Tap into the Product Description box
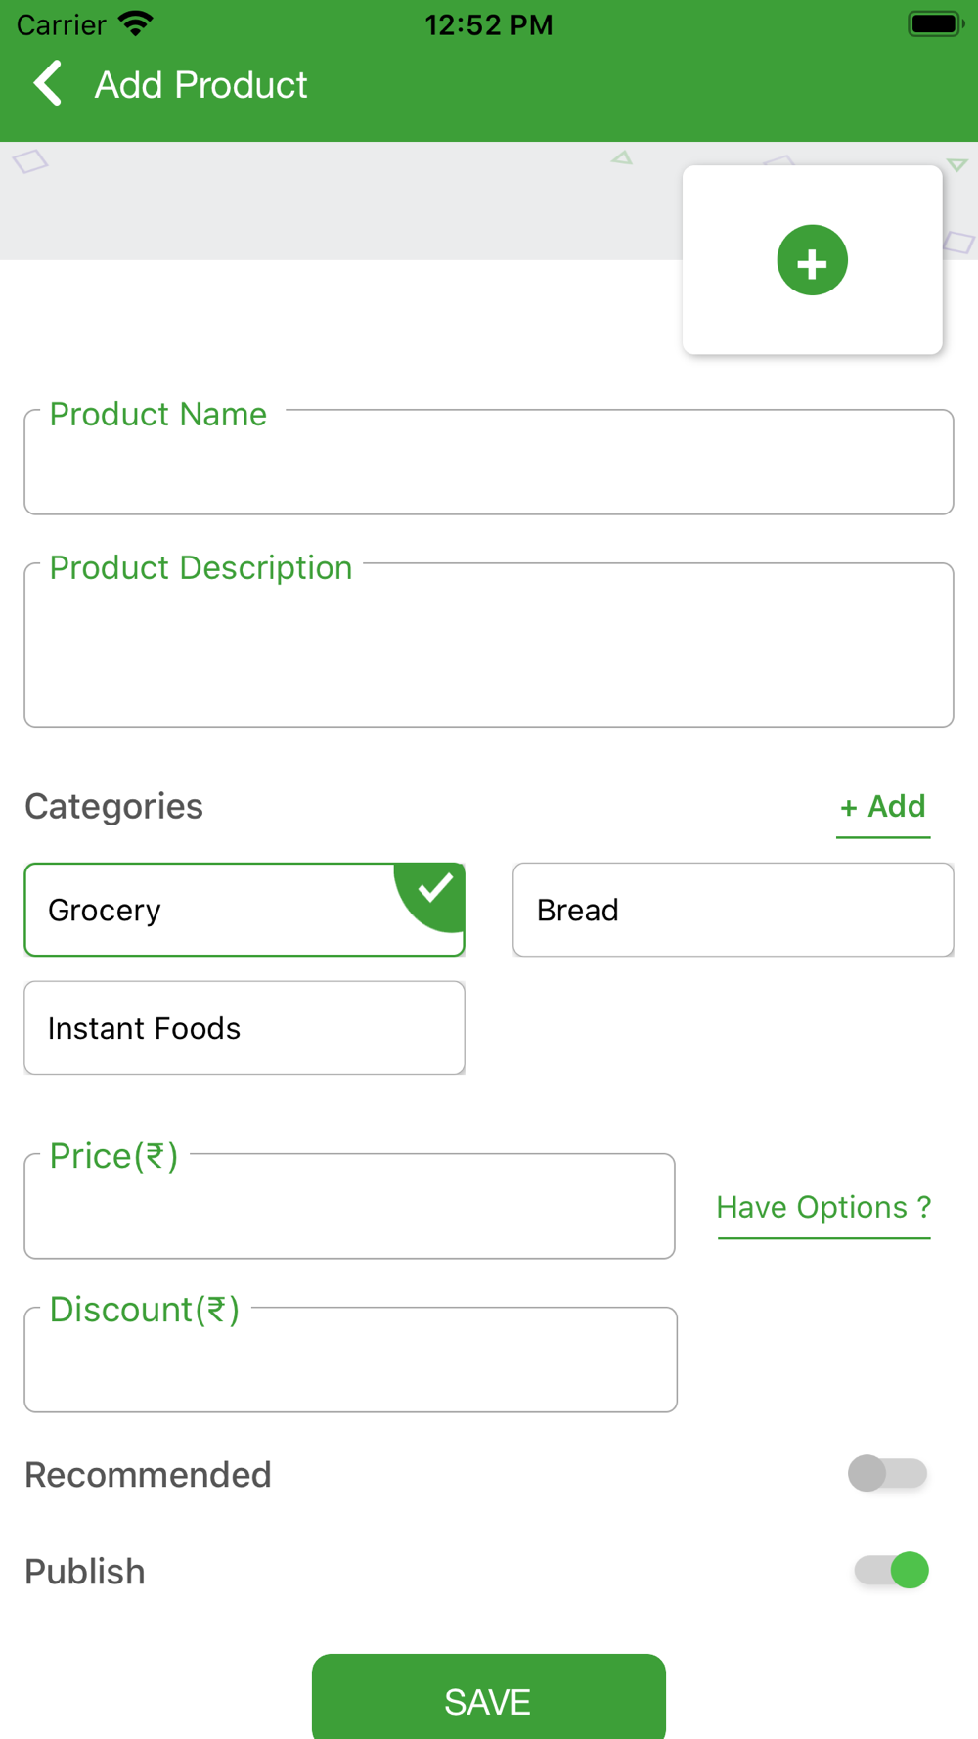 pyautogui.click(x=488, y=648)
